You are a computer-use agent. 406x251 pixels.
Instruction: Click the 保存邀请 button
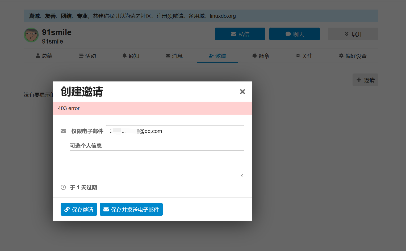point(79,209)
